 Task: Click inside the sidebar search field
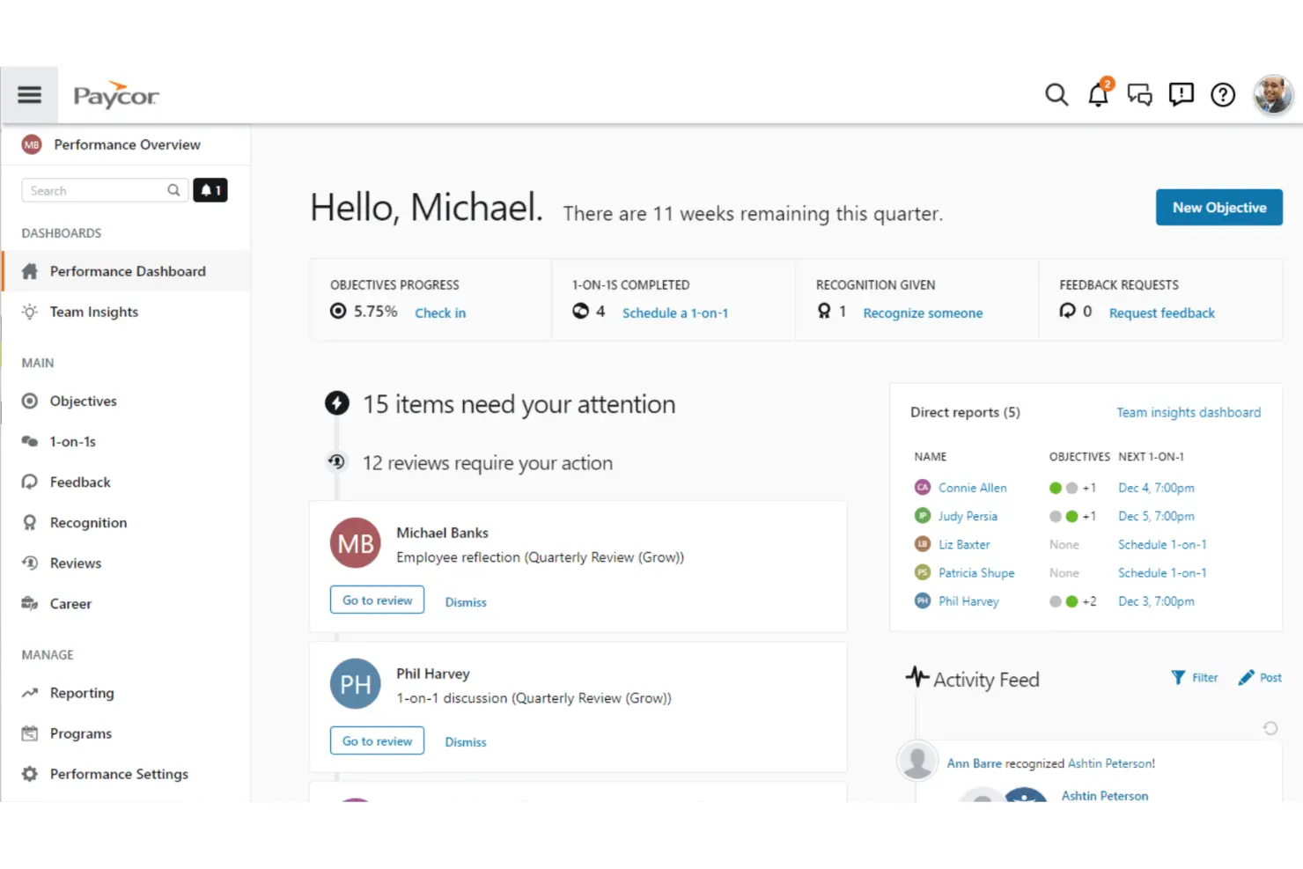[97, 190]
